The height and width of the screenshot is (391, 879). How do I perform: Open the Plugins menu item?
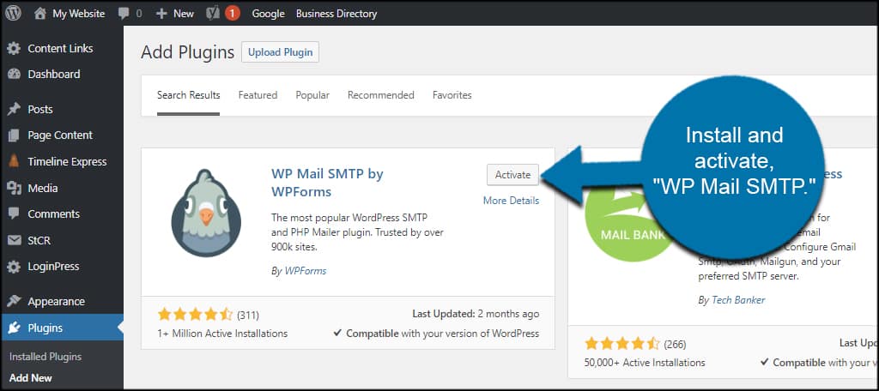tap(45, 328)
